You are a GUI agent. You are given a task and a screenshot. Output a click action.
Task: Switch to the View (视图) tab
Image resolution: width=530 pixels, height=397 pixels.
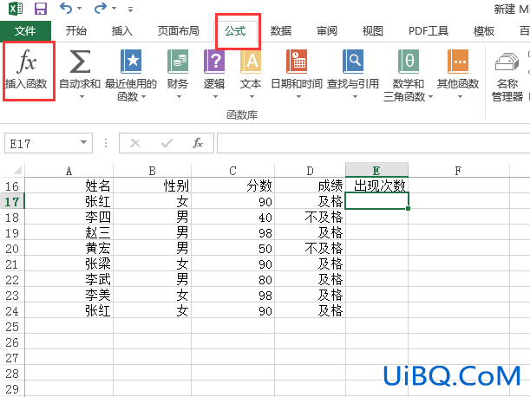[372, 31]
